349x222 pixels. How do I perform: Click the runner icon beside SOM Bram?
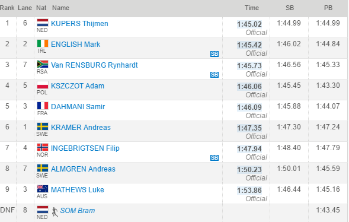click(55, 212)
